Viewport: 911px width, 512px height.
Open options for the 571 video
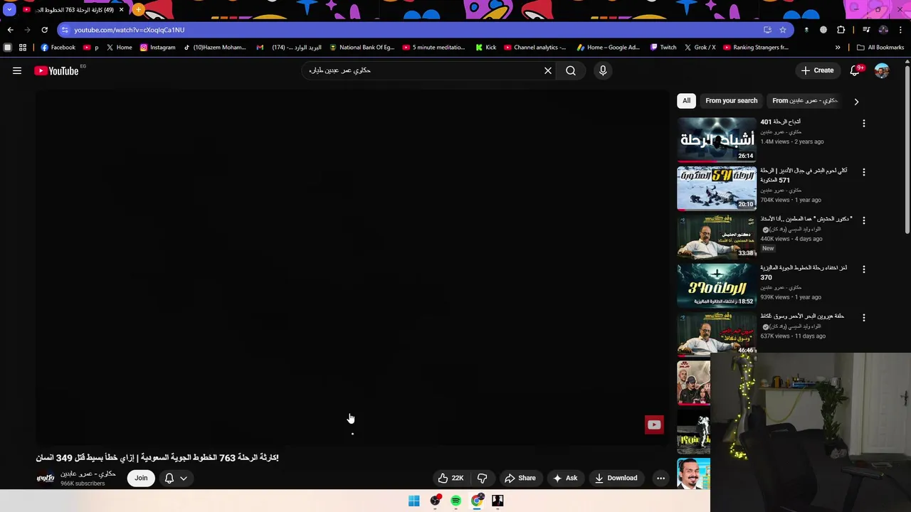pos(864,172)
